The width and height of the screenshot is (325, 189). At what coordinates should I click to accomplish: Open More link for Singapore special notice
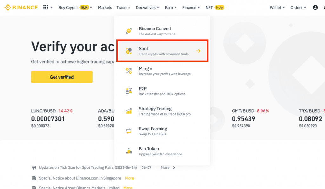click(129, 178)
